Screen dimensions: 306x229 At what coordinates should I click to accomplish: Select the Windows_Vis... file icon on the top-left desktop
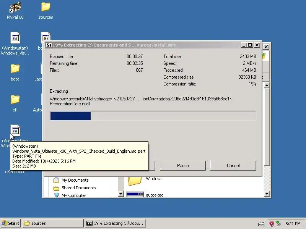(x=15, y=38)
